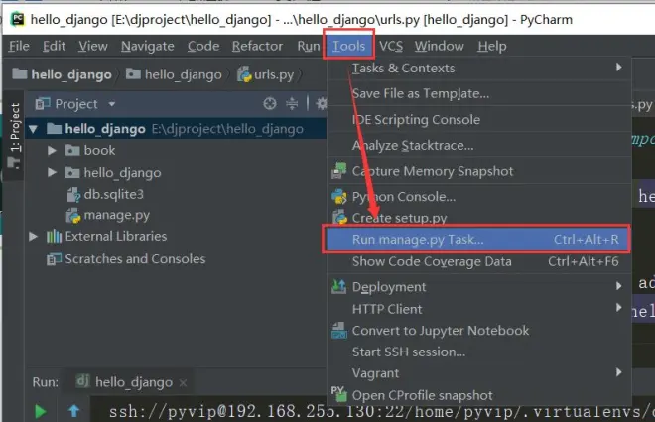This screenshot has width=655, height=422.
Task: Open the File menu
Action: click(19, 46)
